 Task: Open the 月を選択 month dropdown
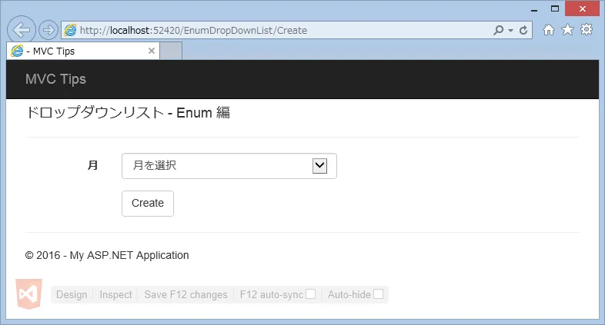(x=229, y=166)
